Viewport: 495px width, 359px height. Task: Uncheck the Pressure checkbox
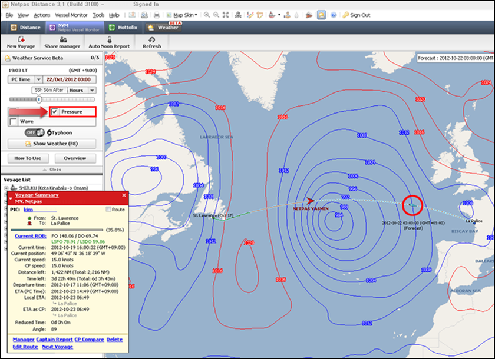[55, 112]
